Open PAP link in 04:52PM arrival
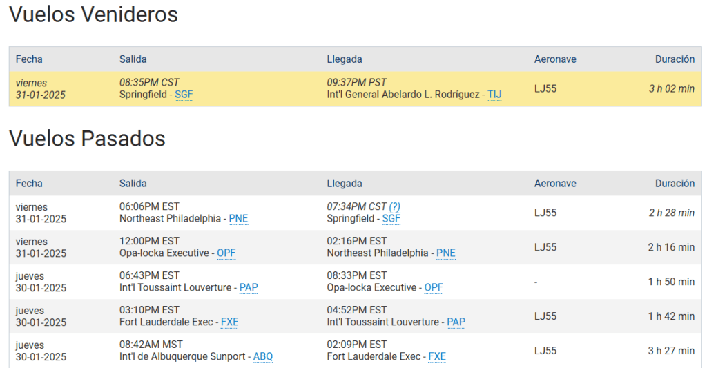707x368 pixels. pyautogui.click(x=456, y=322)
